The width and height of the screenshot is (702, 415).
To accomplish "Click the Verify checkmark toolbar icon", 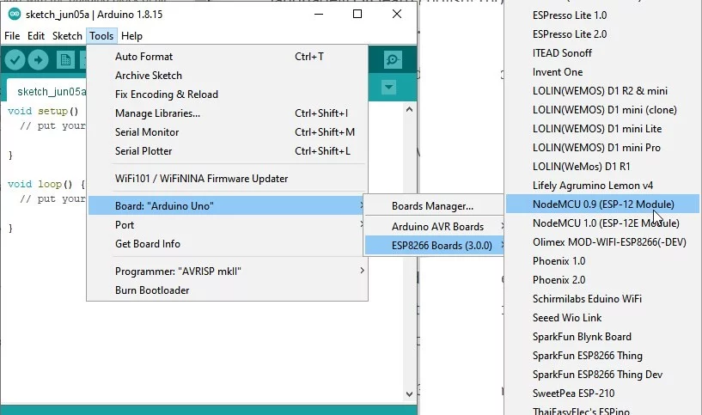I will [15, 59].
